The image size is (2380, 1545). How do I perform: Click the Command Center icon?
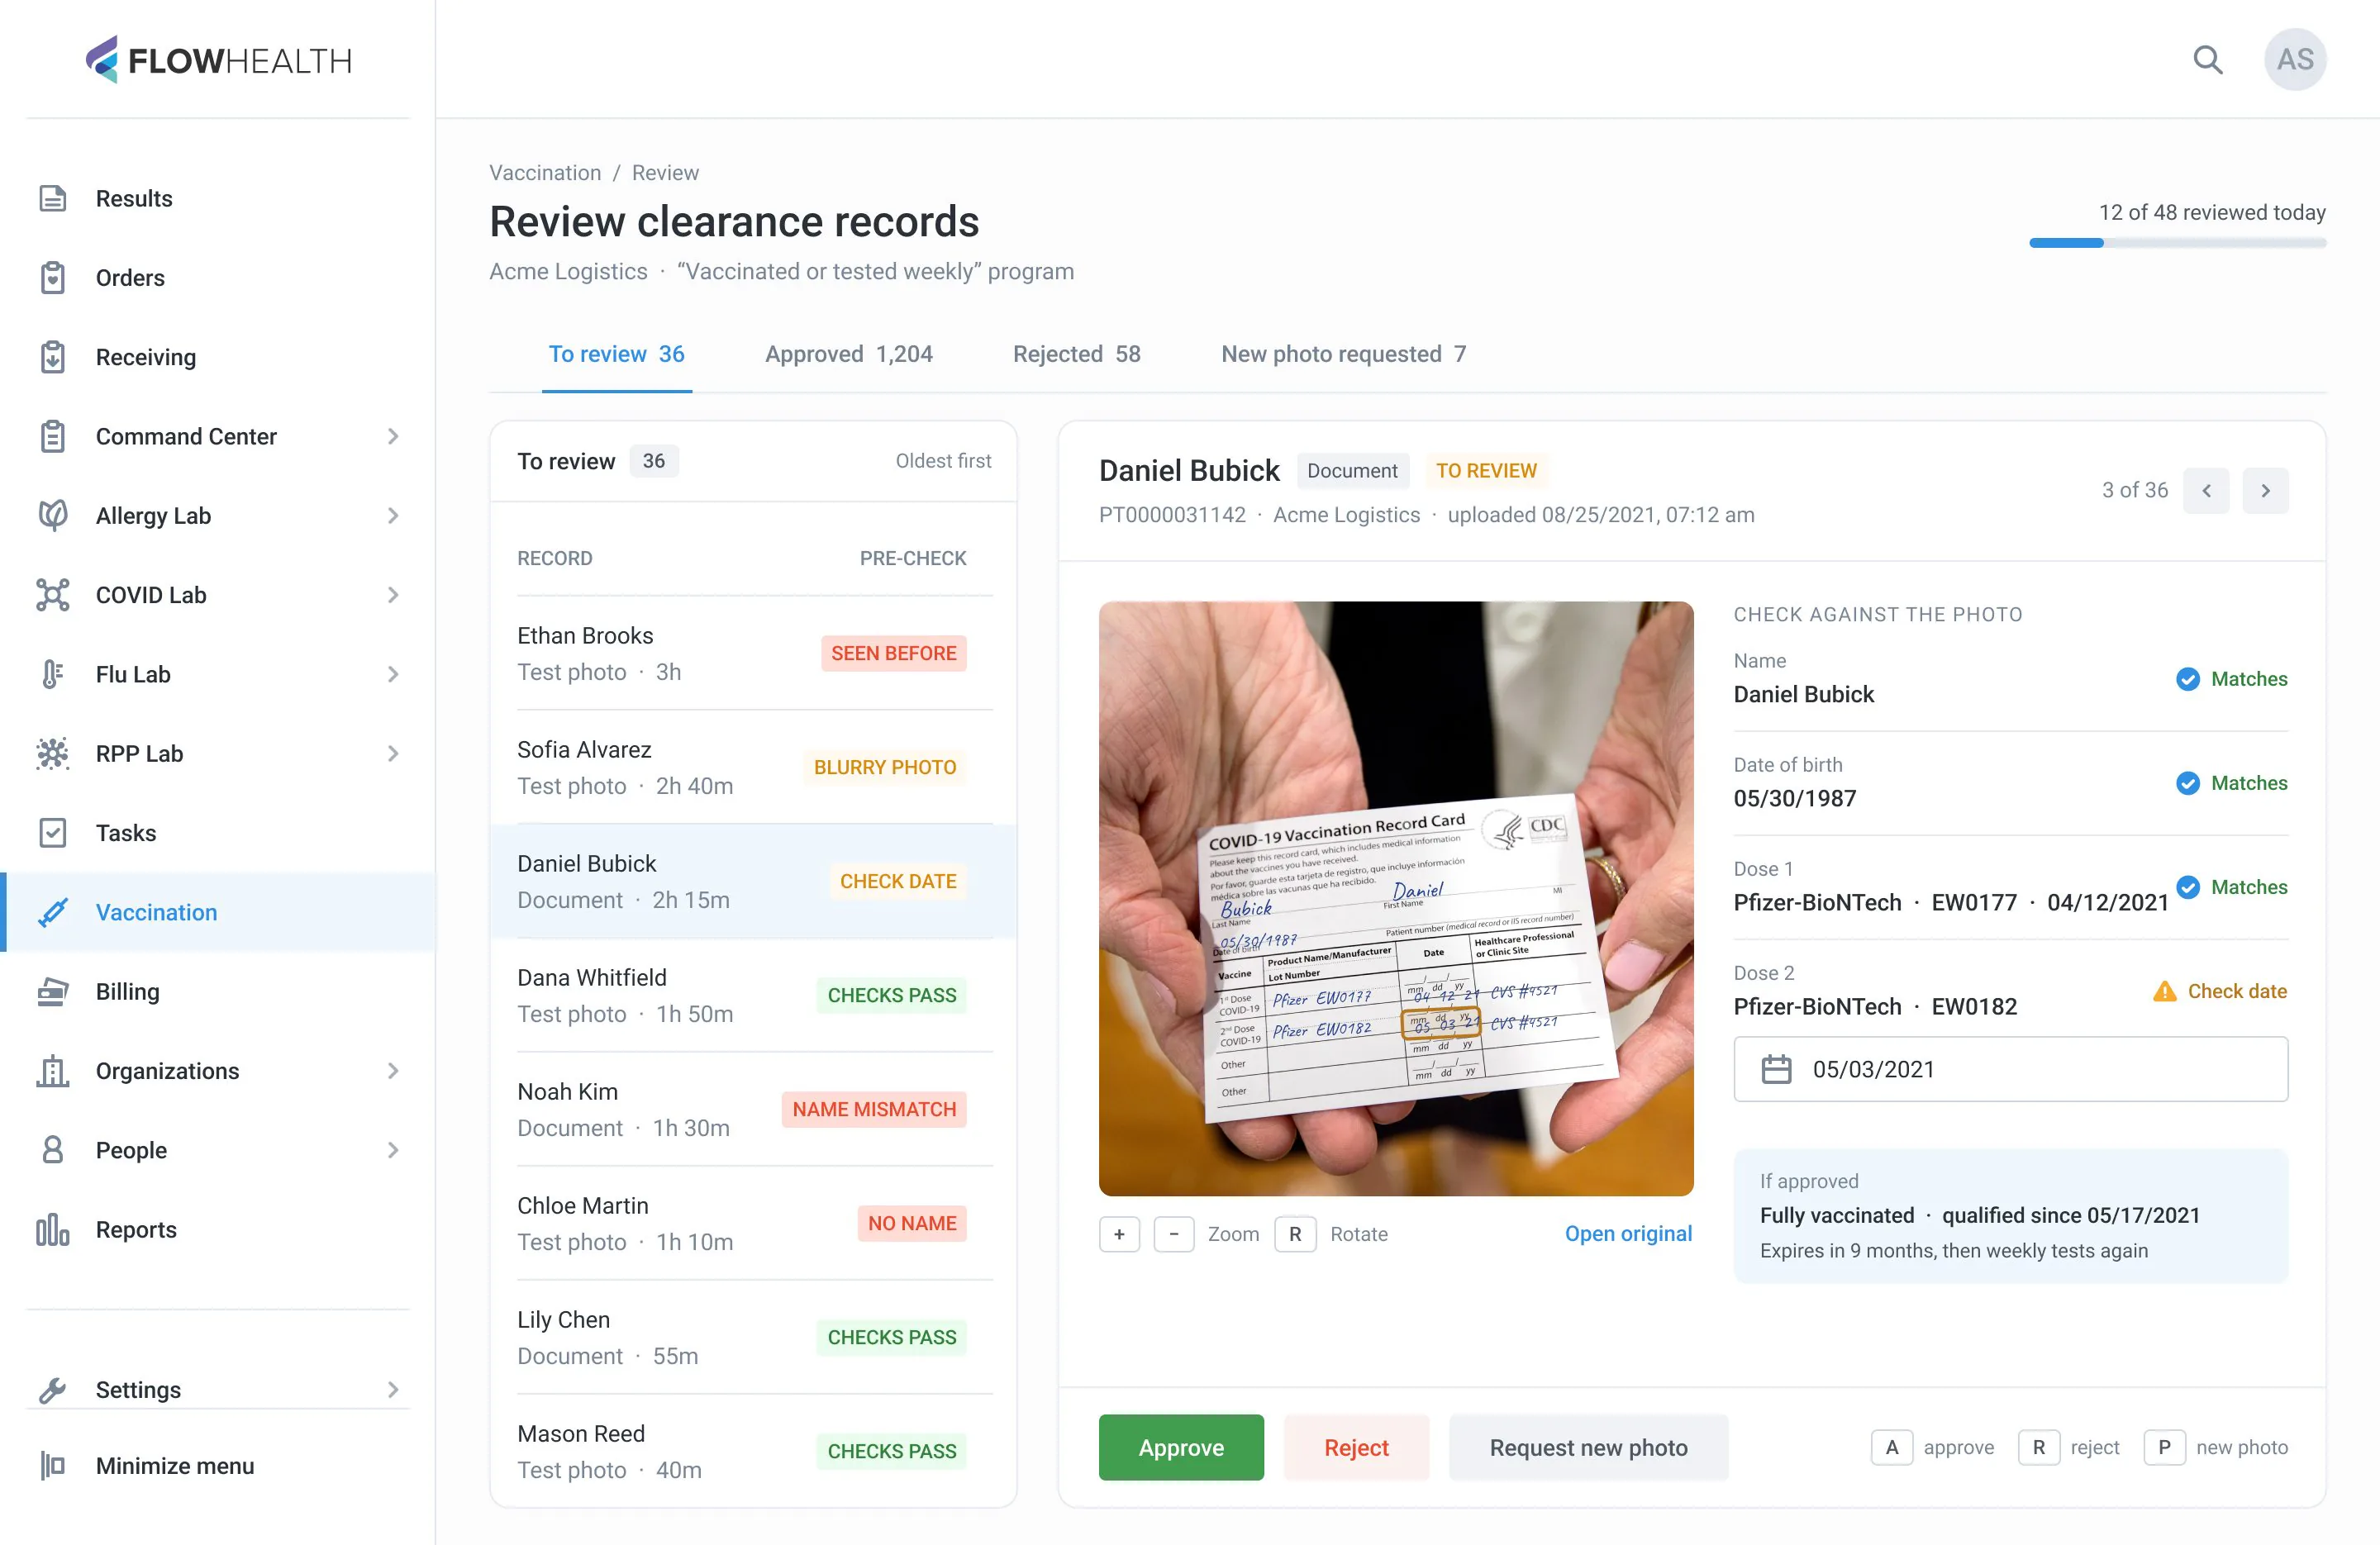point(53,436)
